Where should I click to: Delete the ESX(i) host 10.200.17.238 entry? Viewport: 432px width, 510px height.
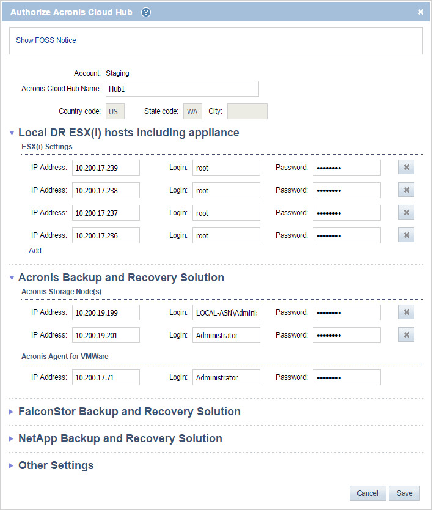(x=406, y=190)
